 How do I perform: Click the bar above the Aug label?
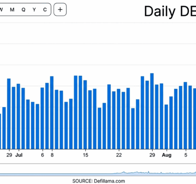pos(166,127)
